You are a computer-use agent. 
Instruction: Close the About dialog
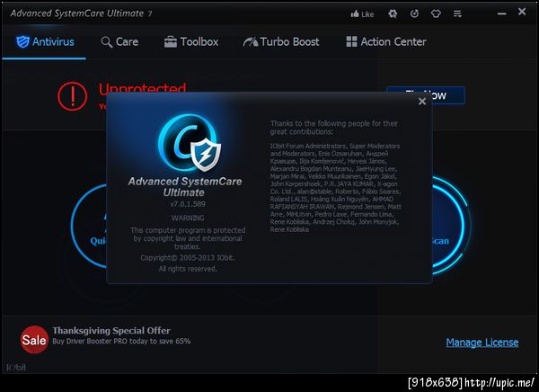[x=422, y=102]
